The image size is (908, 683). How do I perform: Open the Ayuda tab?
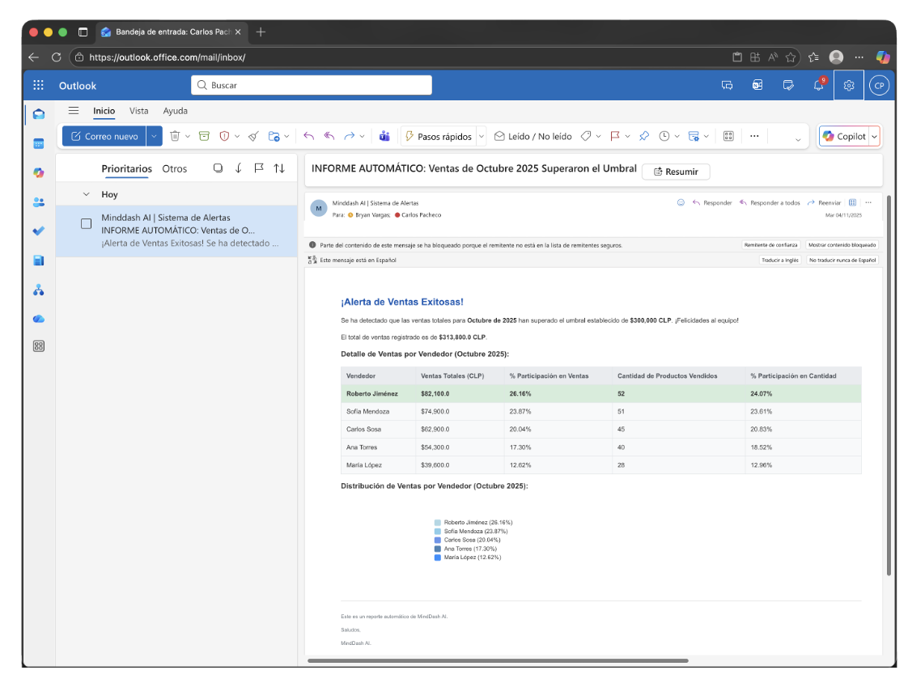[x=175, y=111]
